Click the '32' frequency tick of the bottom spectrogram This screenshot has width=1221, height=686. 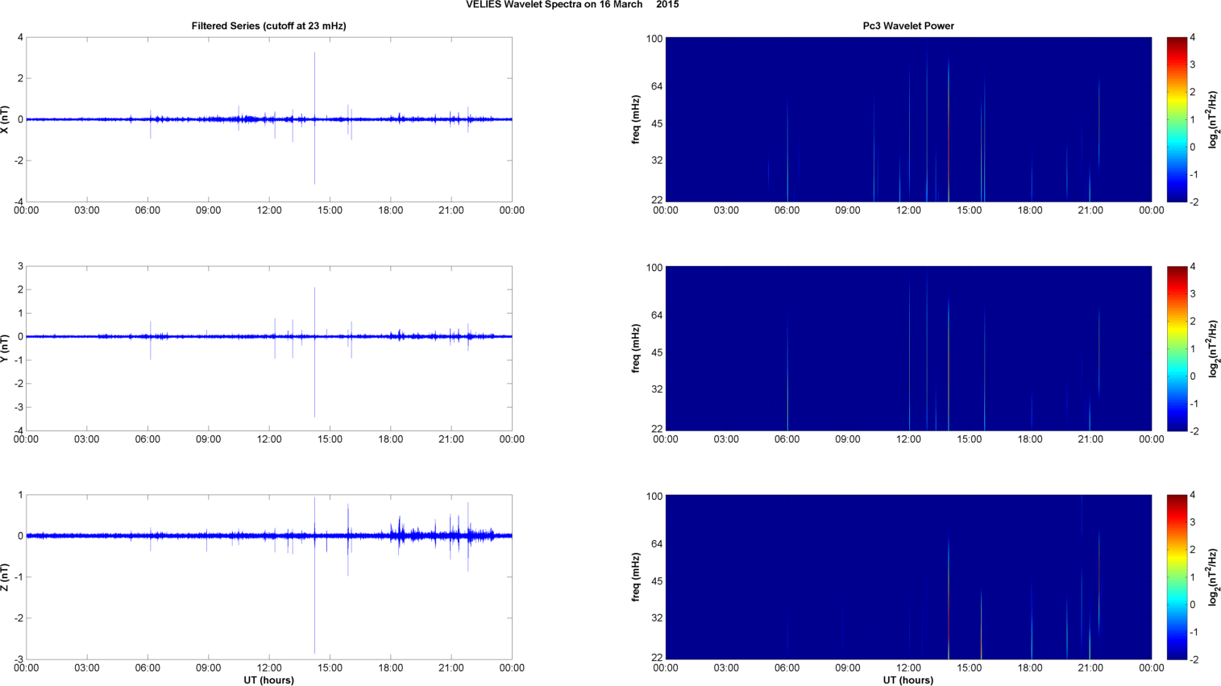click(656, 618)
